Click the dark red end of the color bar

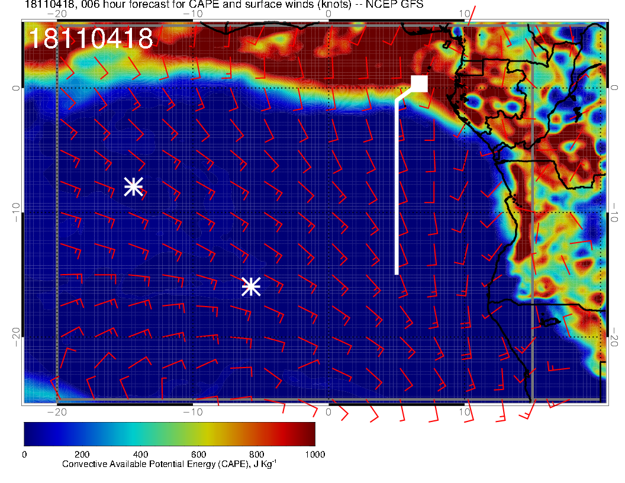point(309,434)
